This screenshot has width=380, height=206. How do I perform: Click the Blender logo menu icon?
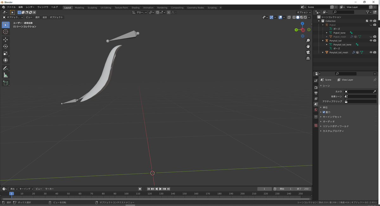click(x=3, y=7)
